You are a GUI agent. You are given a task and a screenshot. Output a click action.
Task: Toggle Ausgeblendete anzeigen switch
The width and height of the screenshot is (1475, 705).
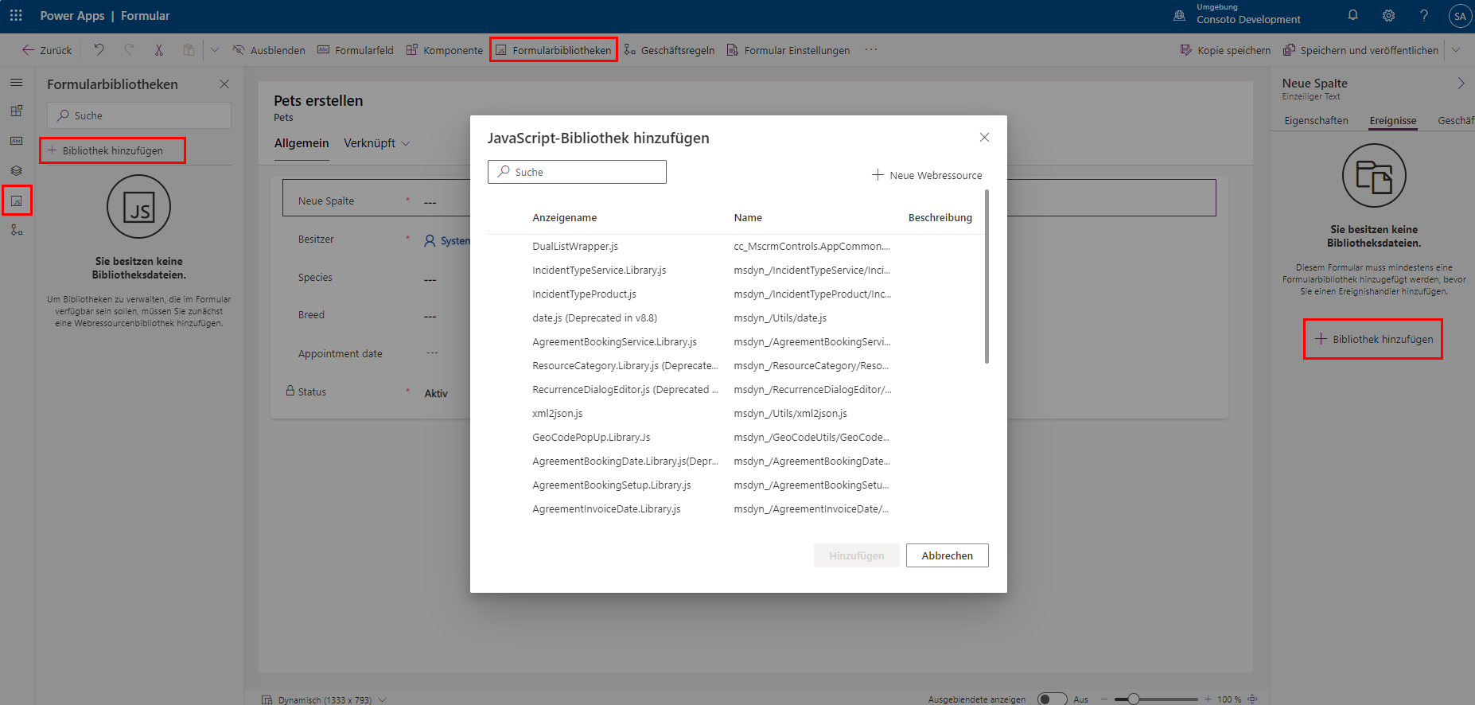pyautogui.click(x=1052, y=699)
